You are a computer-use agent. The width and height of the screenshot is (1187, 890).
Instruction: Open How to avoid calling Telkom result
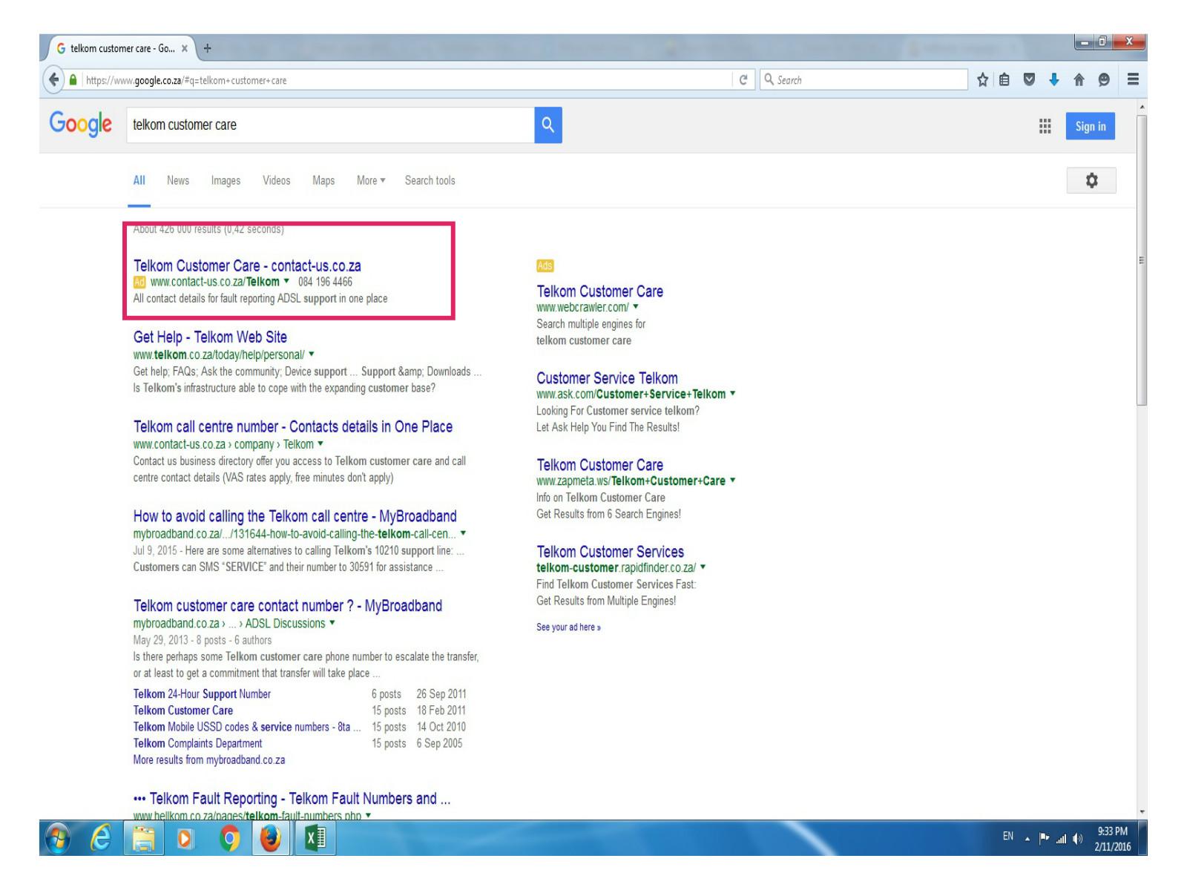point(295,516)
